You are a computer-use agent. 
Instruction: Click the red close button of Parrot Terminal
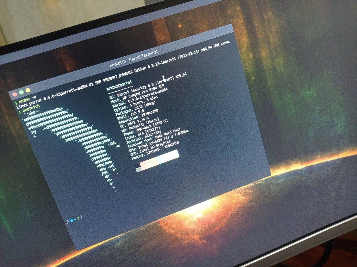pos(14,94)
